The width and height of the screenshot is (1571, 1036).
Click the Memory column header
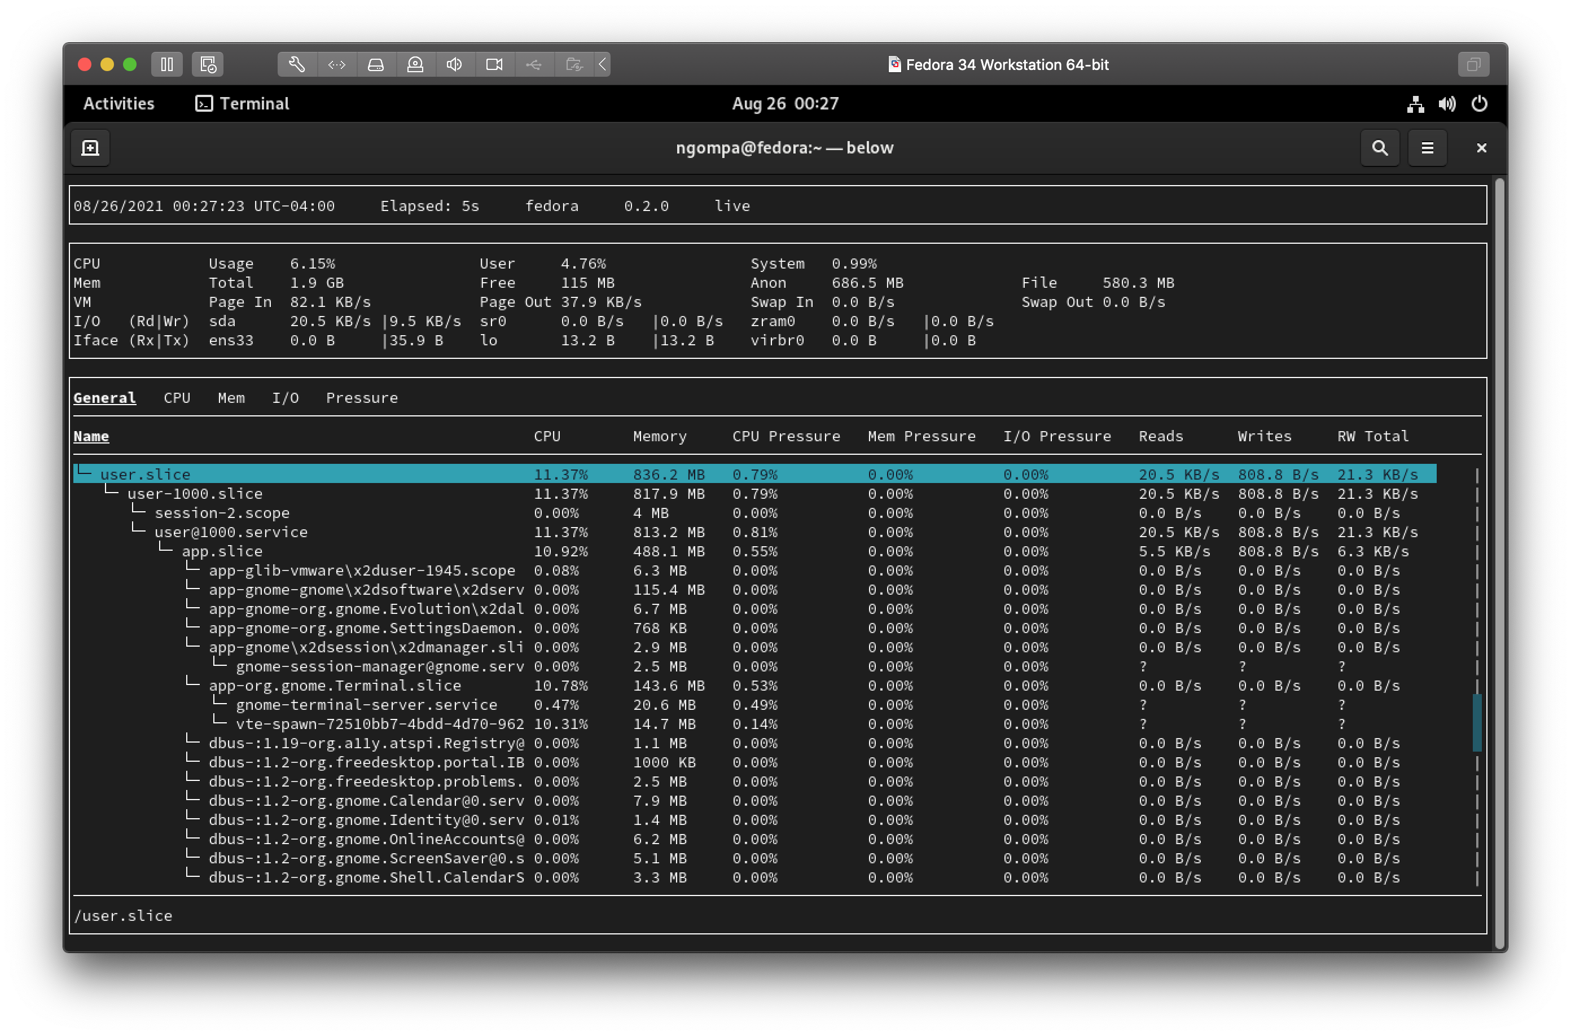click(x=660, y=436)
